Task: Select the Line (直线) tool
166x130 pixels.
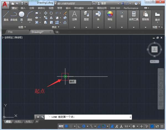Action: click(x=6, y=16)
